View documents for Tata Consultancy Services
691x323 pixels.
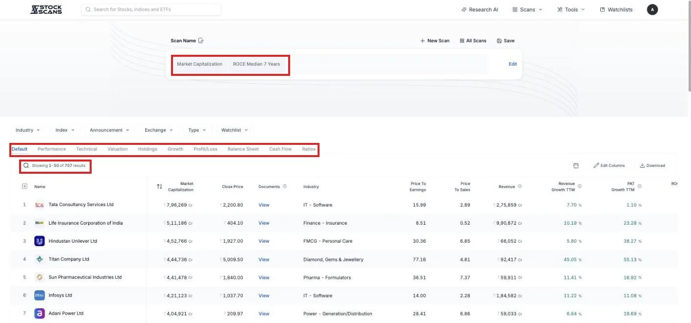[x=264, y=205]
